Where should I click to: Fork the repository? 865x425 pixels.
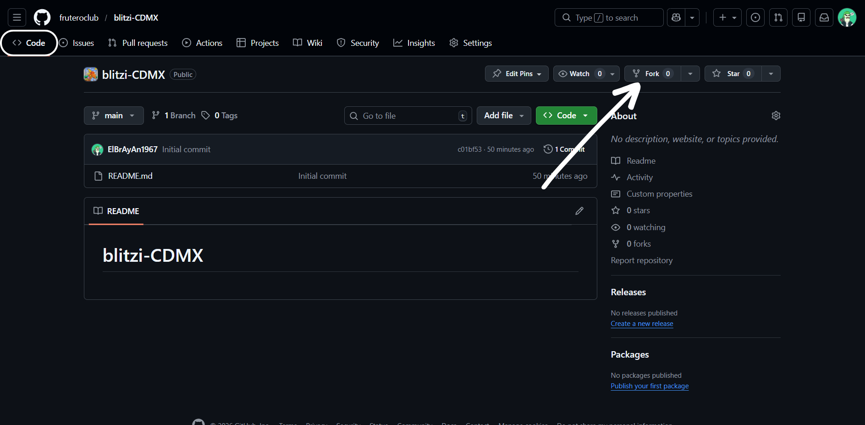(652, 73)
